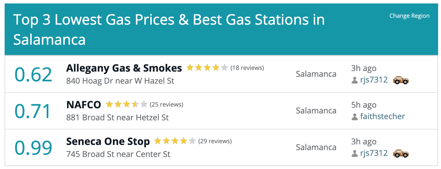Open Seneca One Stop station page
This screenshot has height=169, width=441.
[x=108, y=142]
